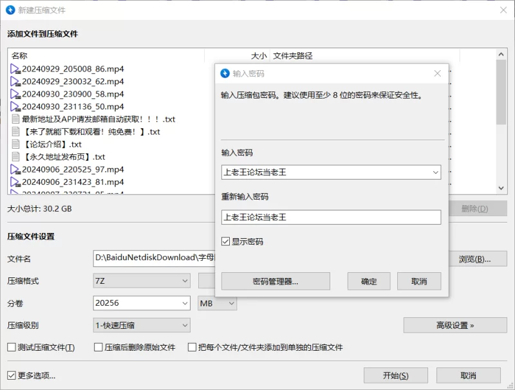Select file 【论坛介绍】.txt
Viewport: 515px width, 390px height.
coord(51,144)
